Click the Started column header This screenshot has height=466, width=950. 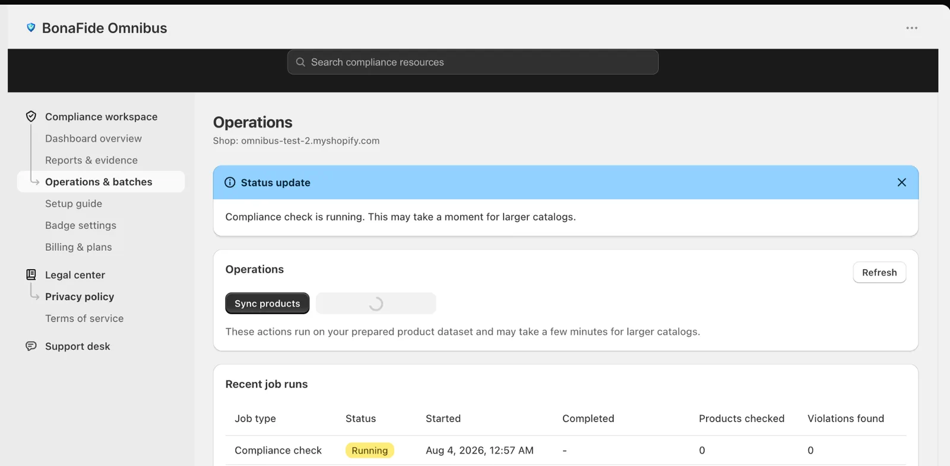(443, 418)
